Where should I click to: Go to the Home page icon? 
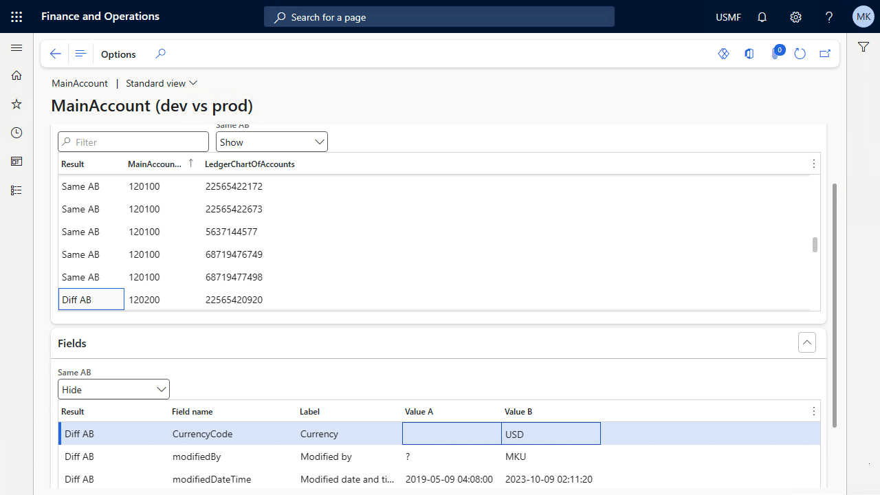[x=16, y=76]
